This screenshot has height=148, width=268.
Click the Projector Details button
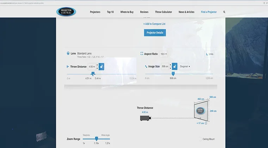[155, 33]
